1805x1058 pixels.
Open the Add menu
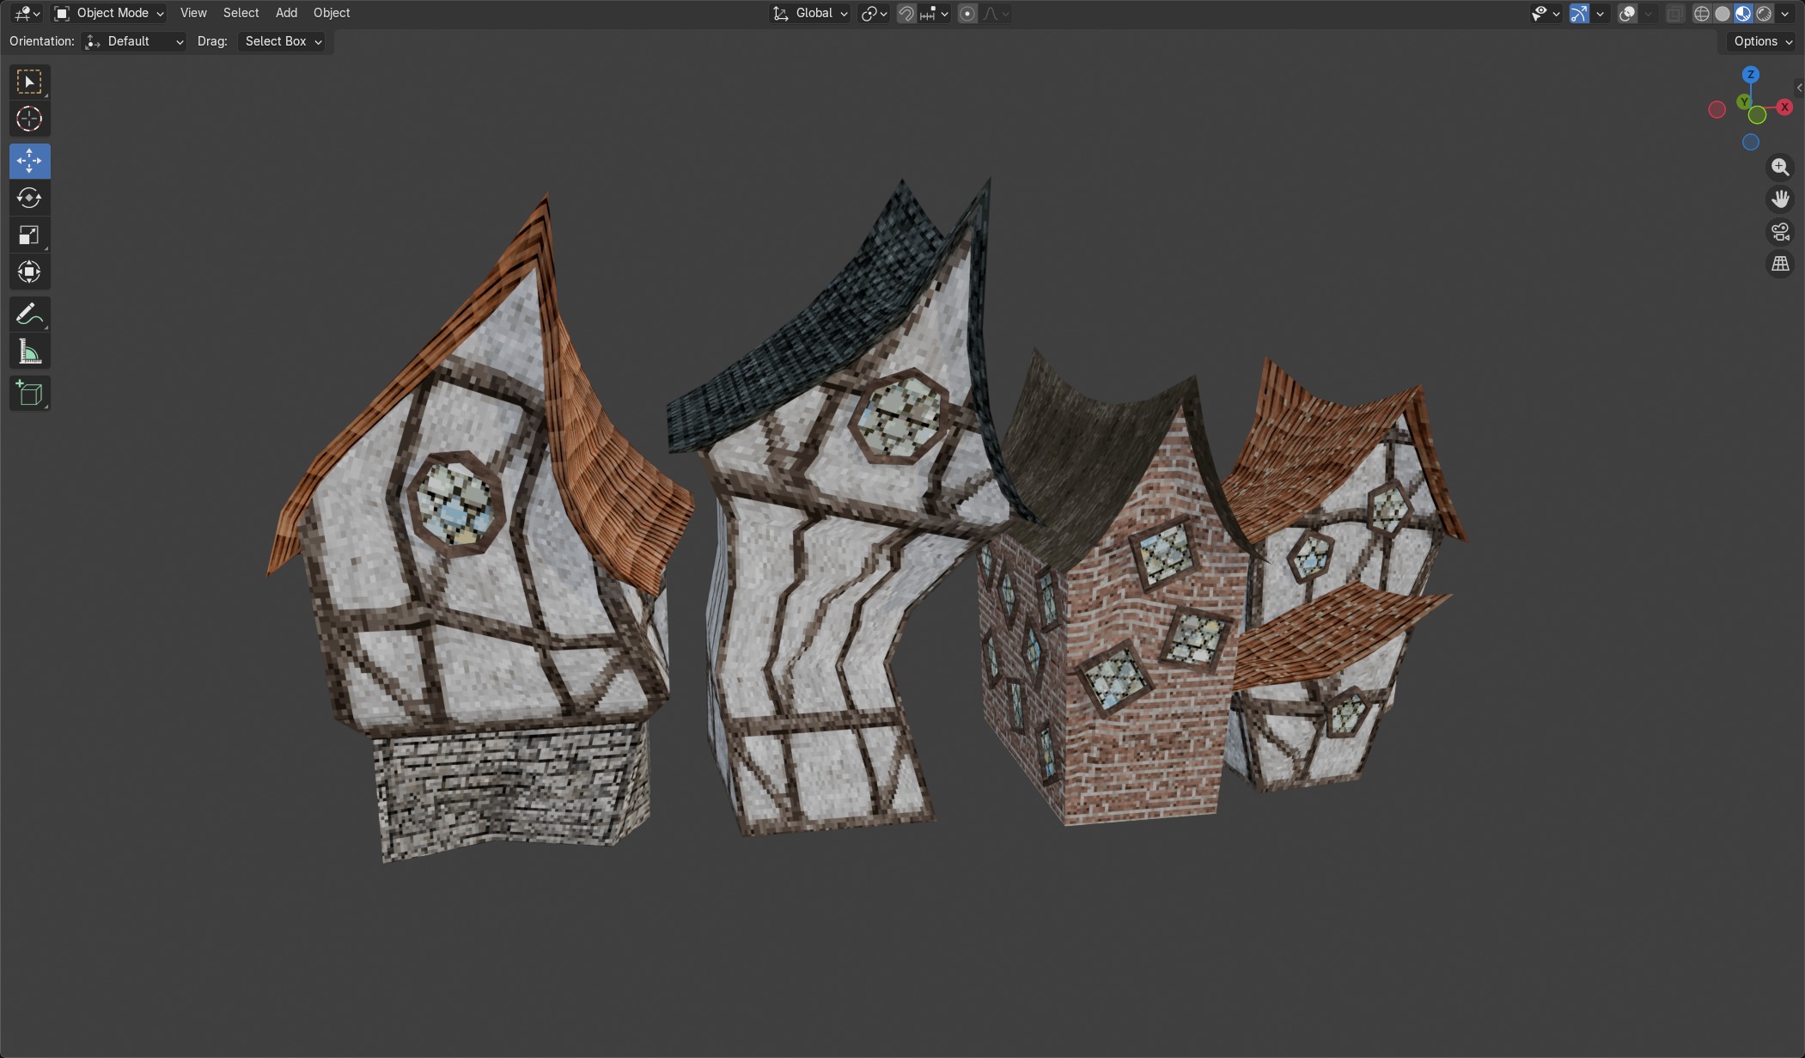(x=286, y=13)
